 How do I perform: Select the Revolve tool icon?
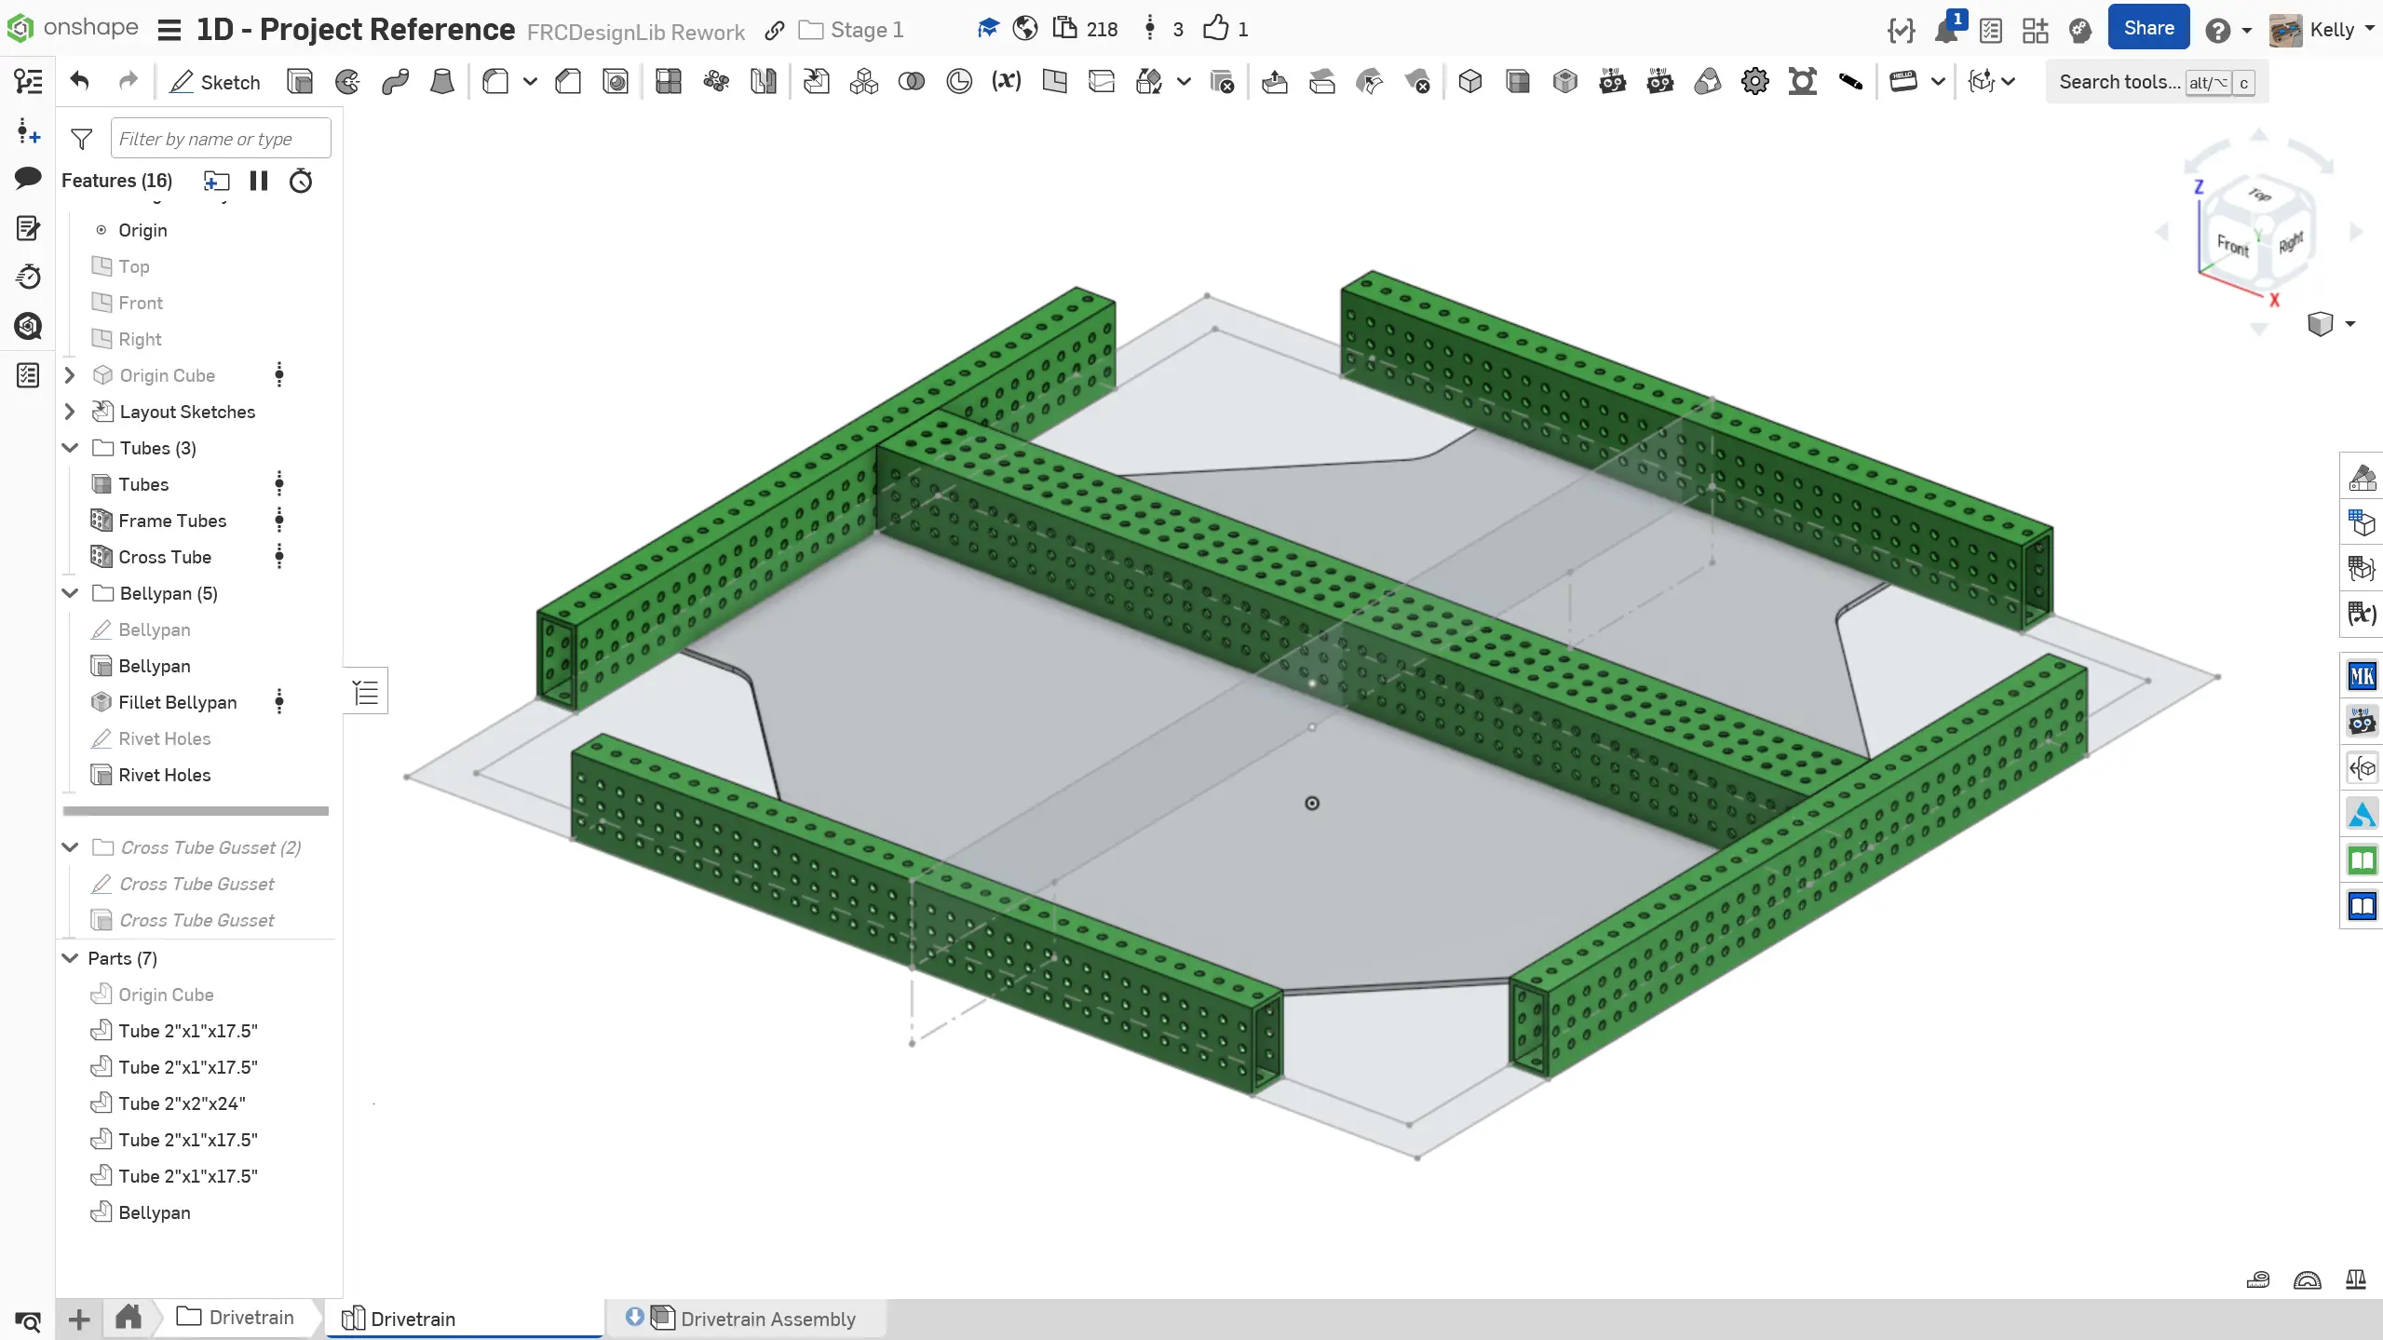pyautogui.click(x=347, y=82)
